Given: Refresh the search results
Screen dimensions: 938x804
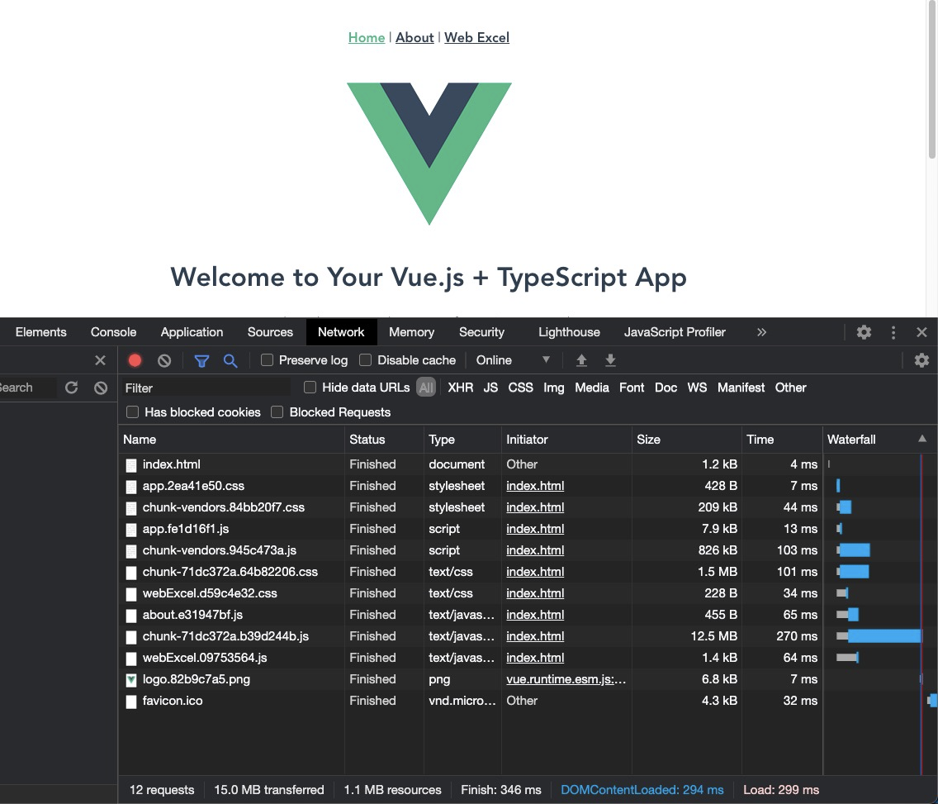Looking at the screenshot, I should point(71,388).
